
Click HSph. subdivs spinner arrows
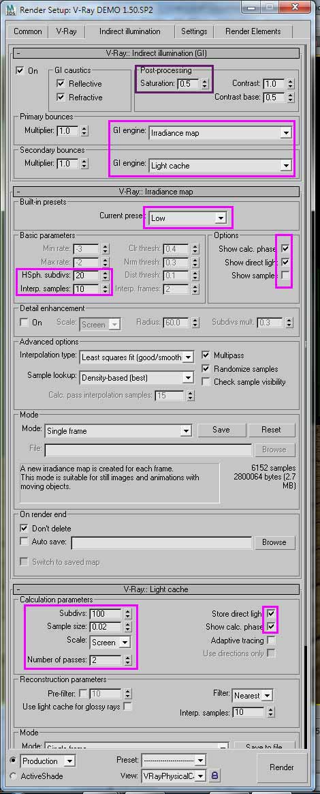click(x=105, y=276)
